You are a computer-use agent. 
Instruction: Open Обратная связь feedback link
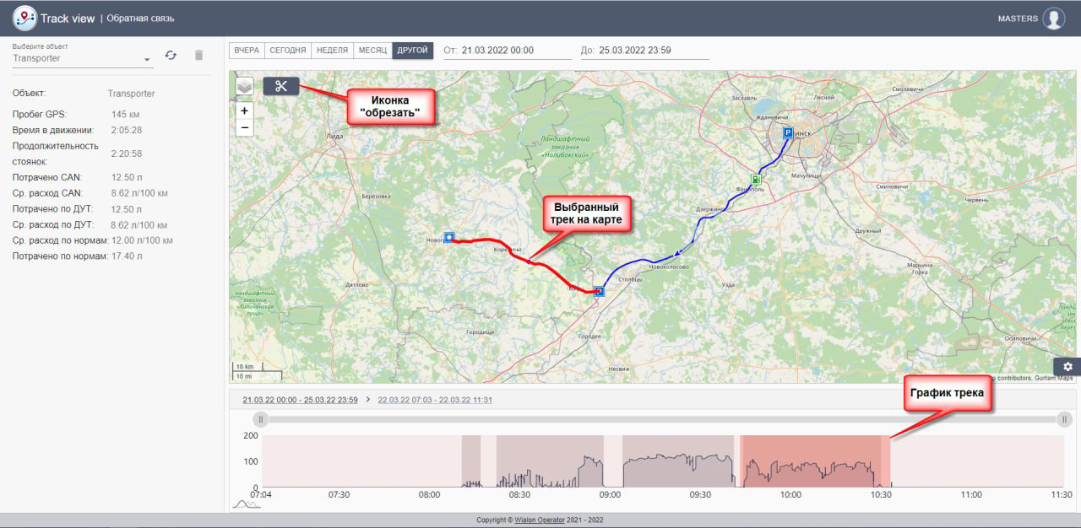(x=140, y=19)
